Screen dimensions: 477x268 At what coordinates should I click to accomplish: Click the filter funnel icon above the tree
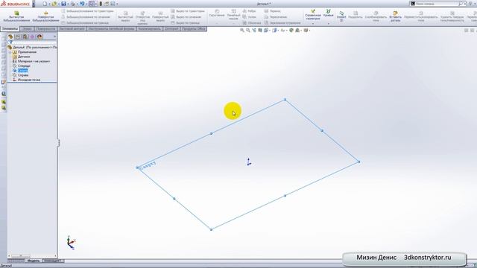click(10, 42)
